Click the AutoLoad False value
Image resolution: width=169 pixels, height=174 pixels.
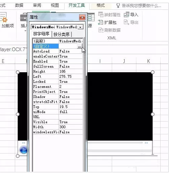(71, 51)
